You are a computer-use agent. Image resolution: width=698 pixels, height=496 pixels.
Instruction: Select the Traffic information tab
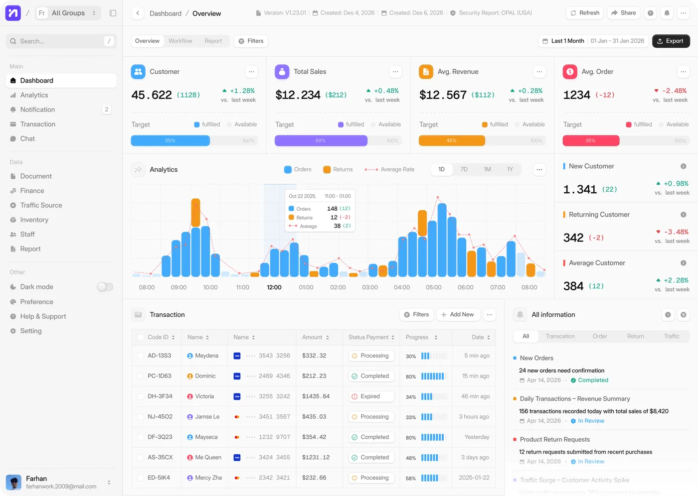pos(672,336)
